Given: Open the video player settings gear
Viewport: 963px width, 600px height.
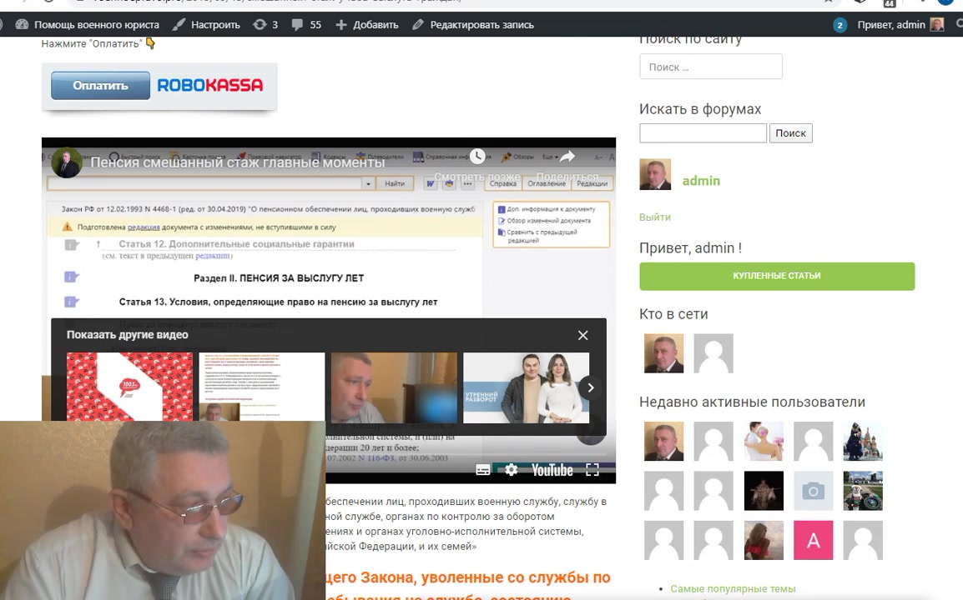Looking at the screenshot, I should 511,470.
